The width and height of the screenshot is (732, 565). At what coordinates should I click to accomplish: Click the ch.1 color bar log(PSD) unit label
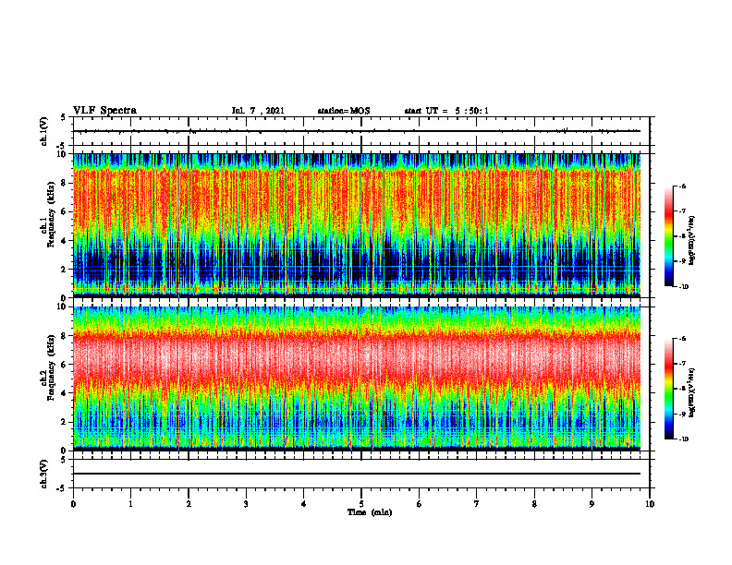pyautogui.click(x=692, y=241)
